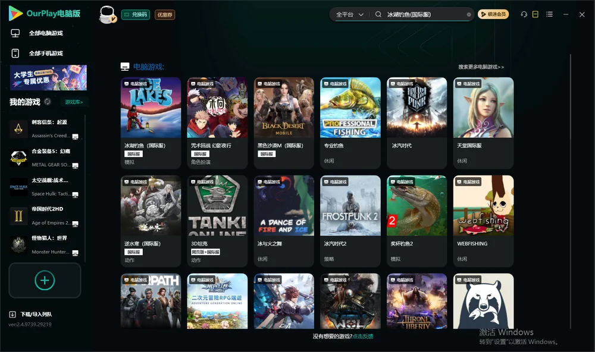Open the 游戏库> link

click(74, 102)
